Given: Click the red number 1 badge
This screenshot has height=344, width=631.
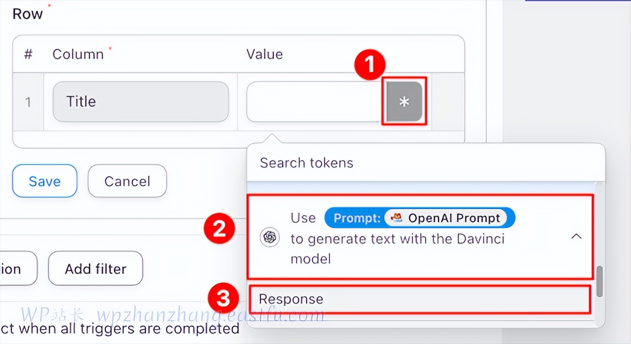Looking at the screenshot, I should [370, 65].
